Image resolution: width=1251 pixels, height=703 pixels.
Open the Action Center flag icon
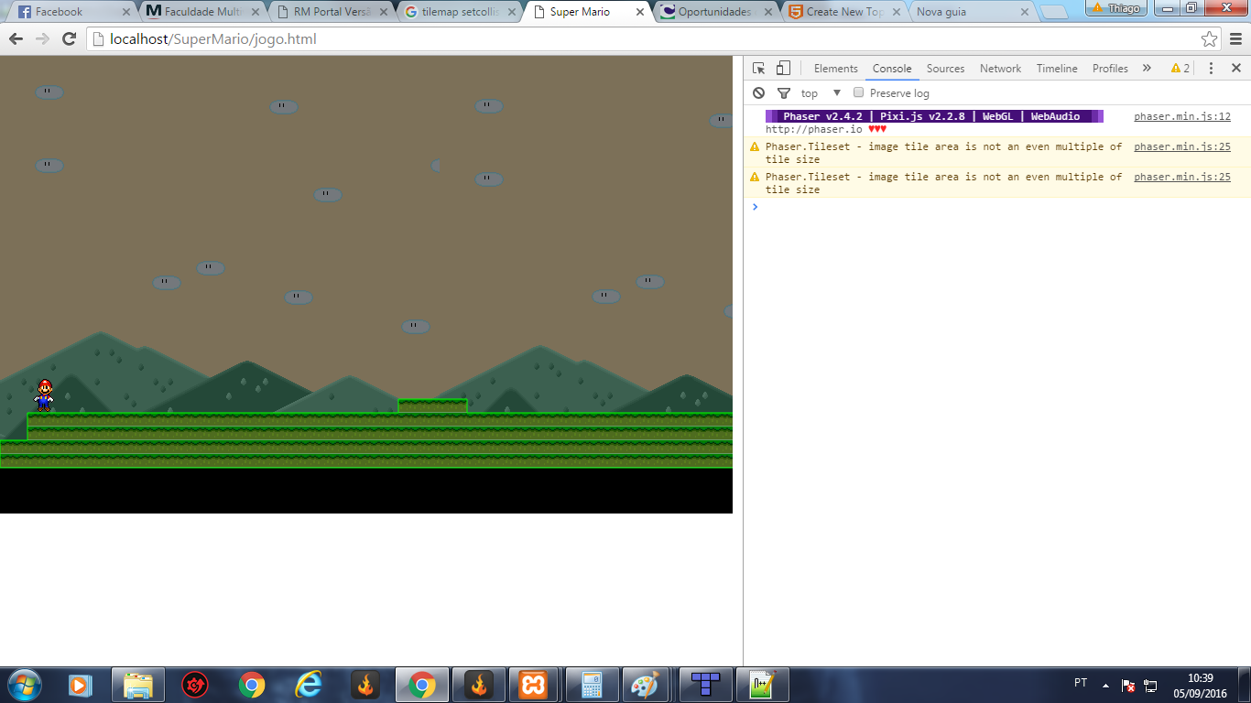[1129, 685]
